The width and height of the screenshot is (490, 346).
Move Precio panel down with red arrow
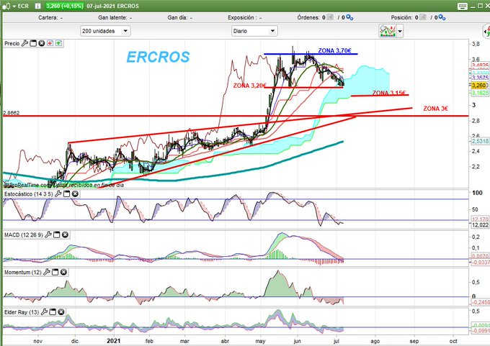pyautogui.click(x=50, y=43)
